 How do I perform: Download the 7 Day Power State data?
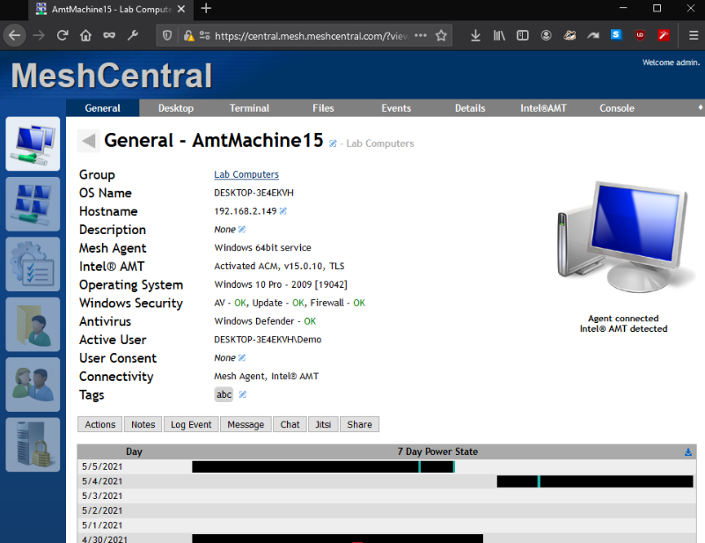pos(687,451)
